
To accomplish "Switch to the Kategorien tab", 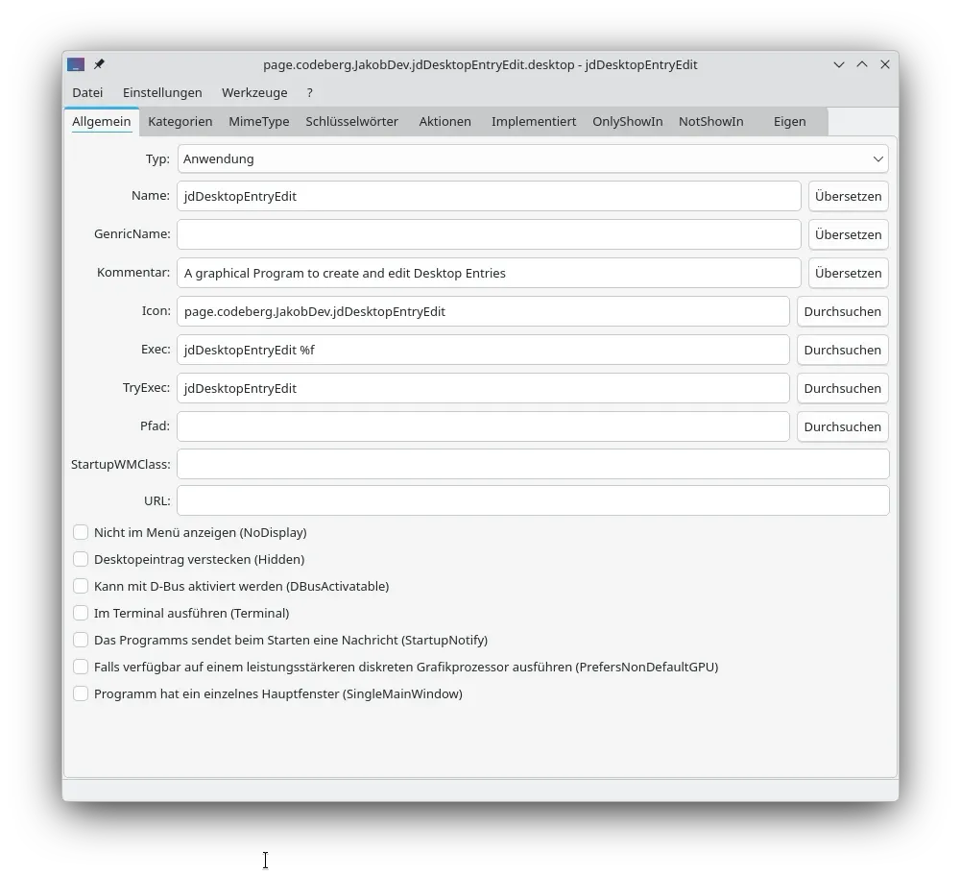I will click(x=180, y=121).
